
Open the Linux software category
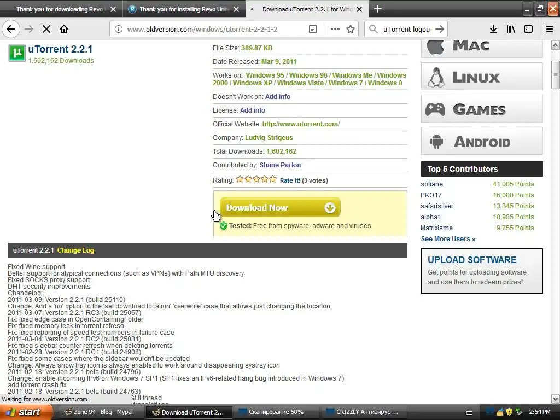coord(482,77)
